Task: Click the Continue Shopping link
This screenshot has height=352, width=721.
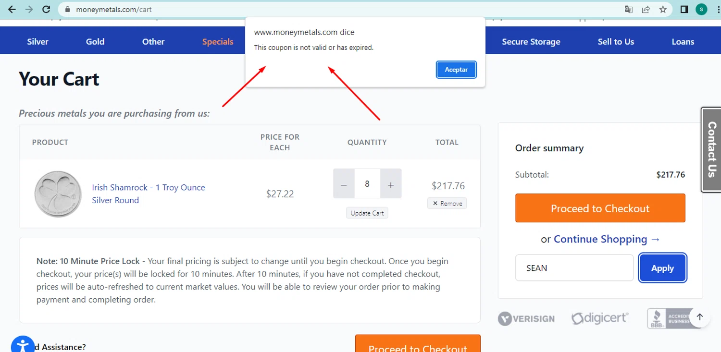Action: pos(607,239)
